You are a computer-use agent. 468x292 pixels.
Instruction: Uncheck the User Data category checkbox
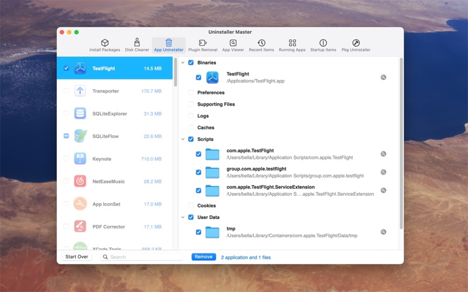coord(191,217)
